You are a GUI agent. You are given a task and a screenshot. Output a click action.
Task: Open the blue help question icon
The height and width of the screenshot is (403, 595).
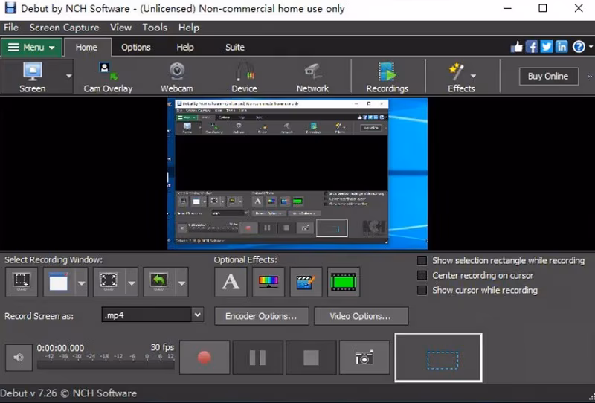[579, 47]
